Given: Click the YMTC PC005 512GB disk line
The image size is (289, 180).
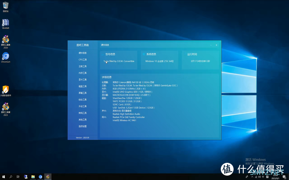Looking at the screenshot, I should click(x=127, y=101).
